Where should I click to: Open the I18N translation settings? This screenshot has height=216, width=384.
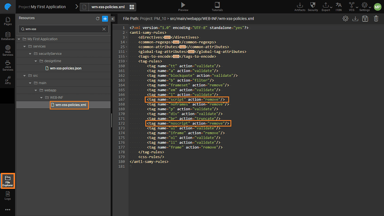(x=338, y=5)
